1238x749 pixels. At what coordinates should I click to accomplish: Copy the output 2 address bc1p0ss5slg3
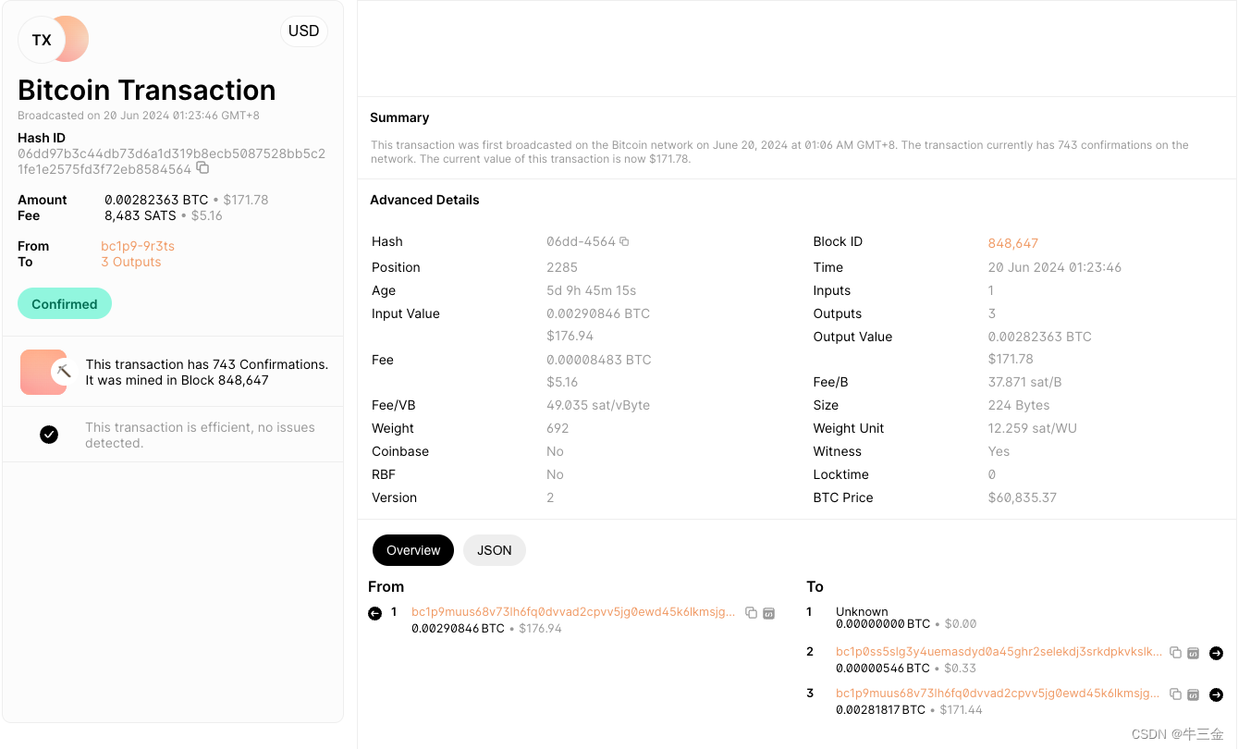pos(1175,653)
